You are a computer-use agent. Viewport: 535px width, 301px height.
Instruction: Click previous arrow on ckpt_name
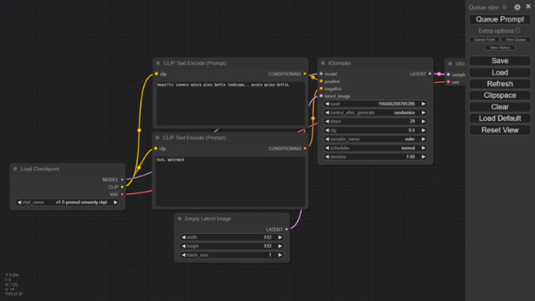point(19,202)
